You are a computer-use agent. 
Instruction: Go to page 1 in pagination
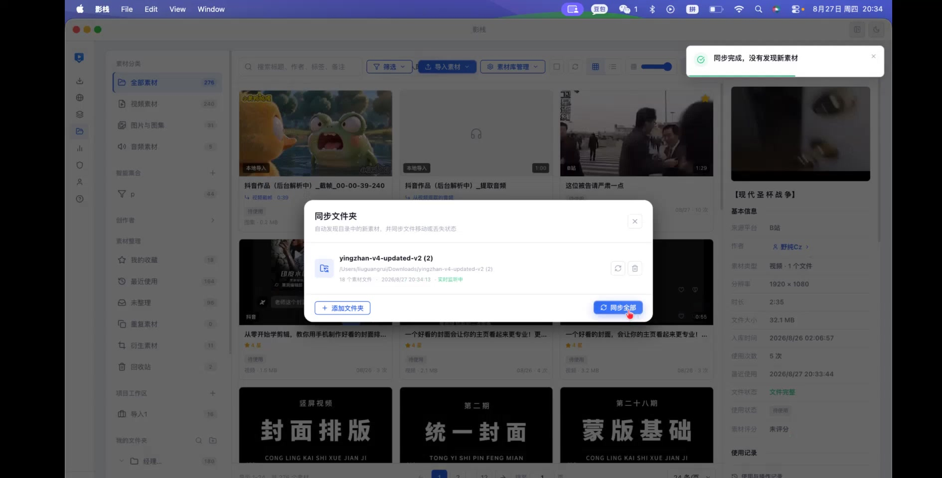[x=439, y=475]
